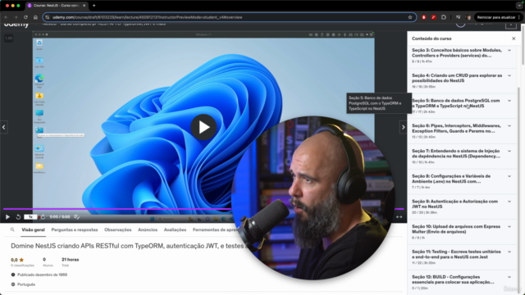Click the 1.00 speed overlay badge
Image resolution: width=525 pixels, height=295 pixels.
(9, 39)
